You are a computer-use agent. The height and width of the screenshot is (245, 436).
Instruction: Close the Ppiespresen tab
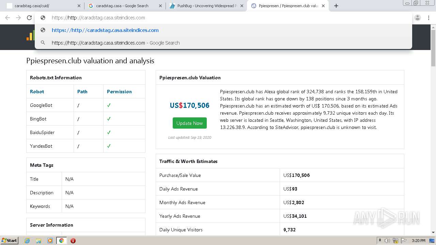(323, 6)
